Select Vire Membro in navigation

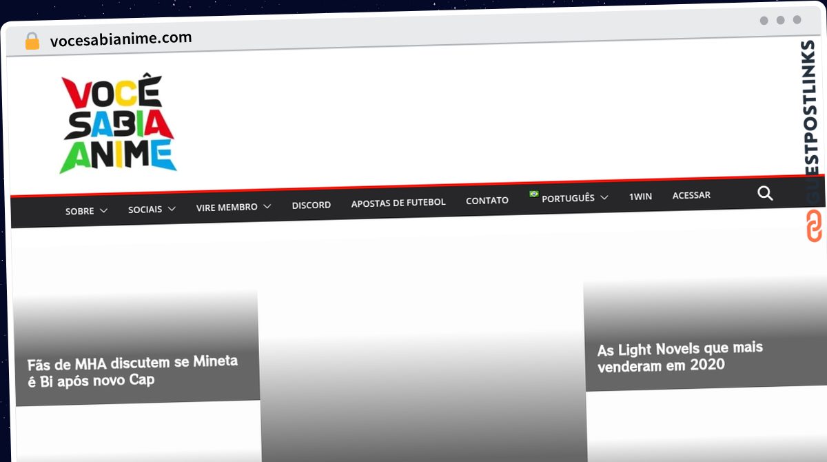[x=227, y=207]
